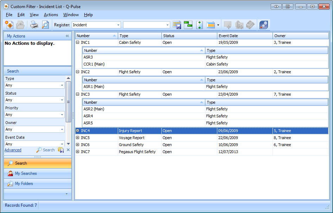
Task: Sort by the main Type column header
Action: coord(140,36)
